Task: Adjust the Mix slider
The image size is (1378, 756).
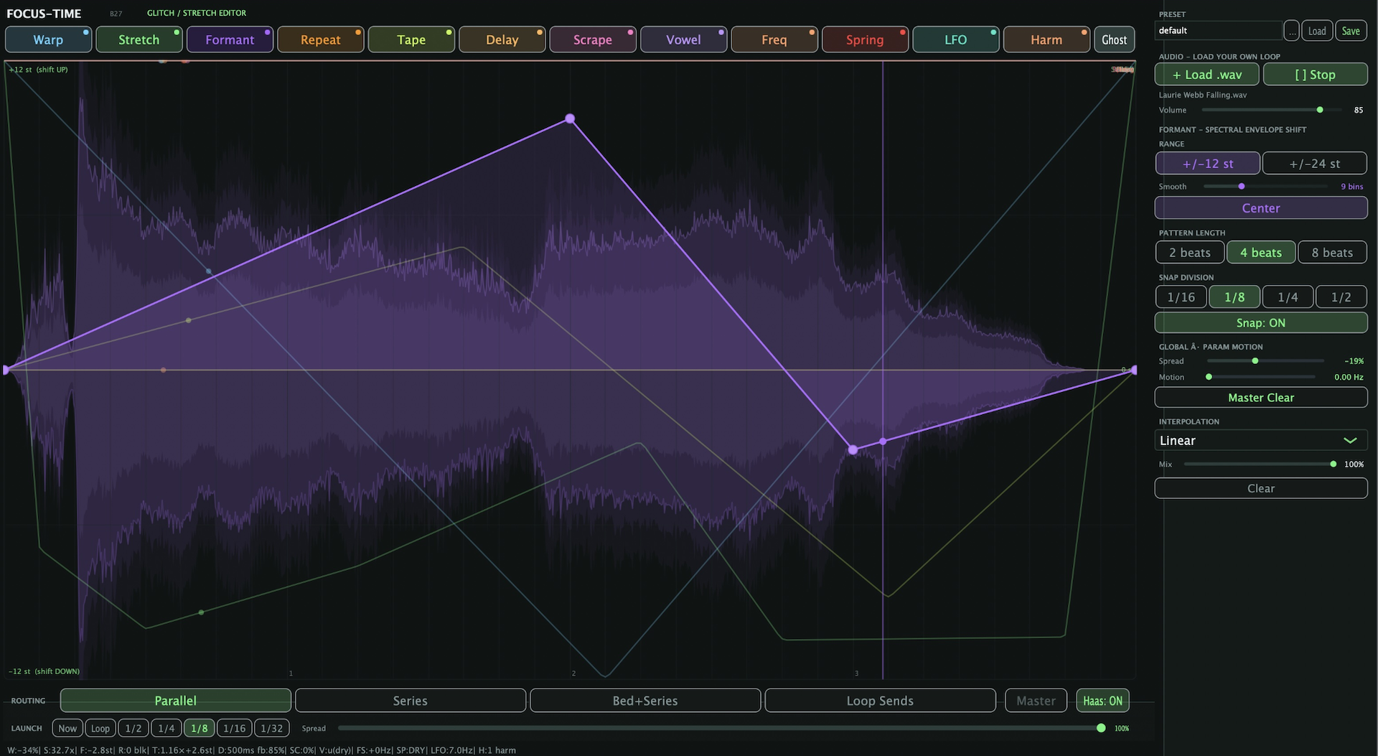Action: pos(1260,465)
